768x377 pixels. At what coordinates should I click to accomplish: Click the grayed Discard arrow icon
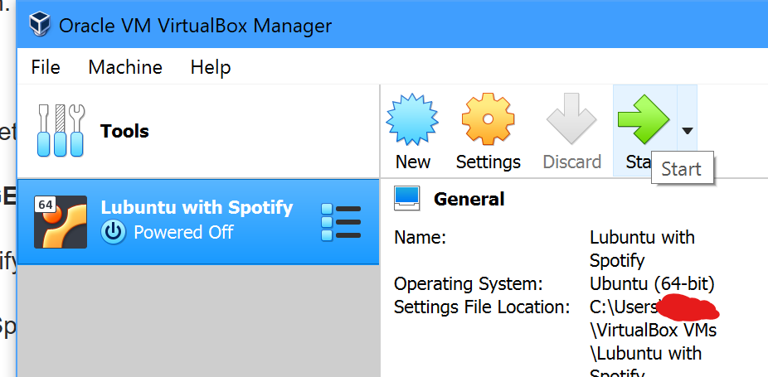coord(571,119)
